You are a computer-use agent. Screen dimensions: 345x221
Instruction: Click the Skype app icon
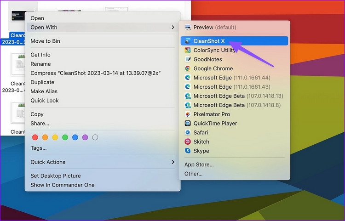pos(188,151)
